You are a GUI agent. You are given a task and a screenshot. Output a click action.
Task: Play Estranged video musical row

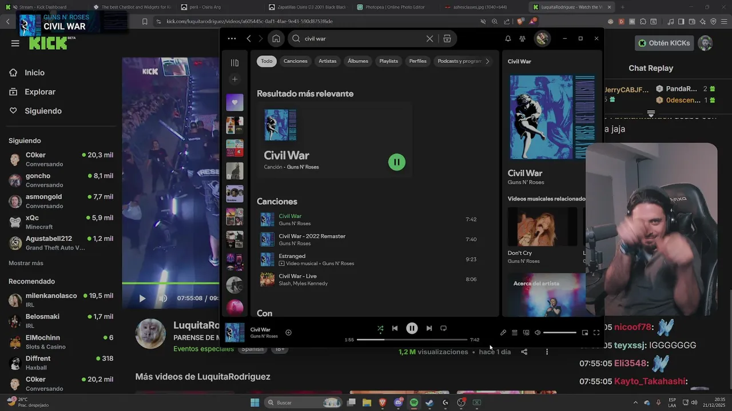369,259
